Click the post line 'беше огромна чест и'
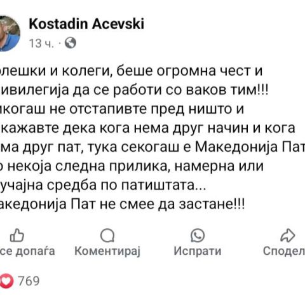This screenshot has height=305, width=305. [189, 71]
